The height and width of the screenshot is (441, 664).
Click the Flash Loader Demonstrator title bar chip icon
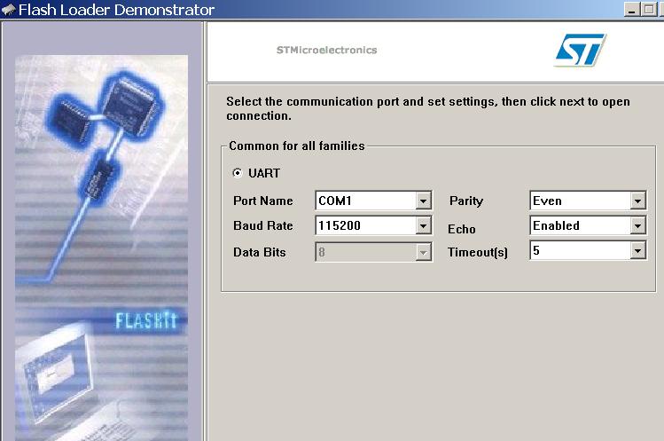9,10
